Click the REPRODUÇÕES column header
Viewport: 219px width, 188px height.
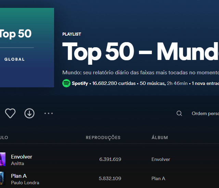click(x=103, y=138)
